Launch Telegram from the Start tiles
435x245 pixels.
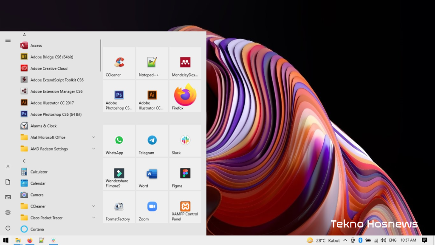[x=152, y=141]
